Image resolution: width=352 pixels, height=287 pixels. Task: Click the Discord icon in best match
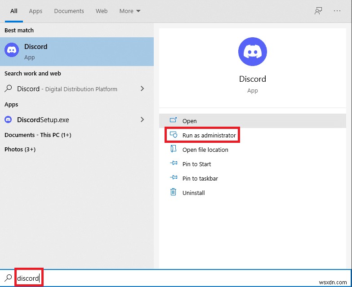pos(11,50)
